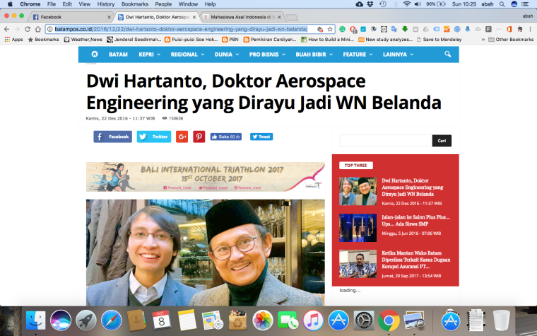Open Spotlight search in menu bar

click(502, 4)
